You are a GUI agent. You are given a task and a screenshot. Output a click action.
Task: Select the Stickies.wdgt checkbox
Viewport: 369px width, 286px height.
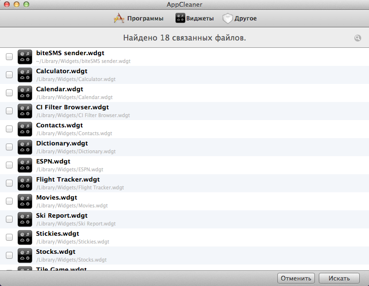click(9, 237)
